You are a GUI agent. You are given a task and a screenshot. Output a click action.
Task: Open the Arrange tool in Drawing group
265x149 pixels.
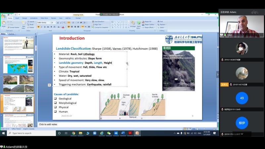coord(133,25)
